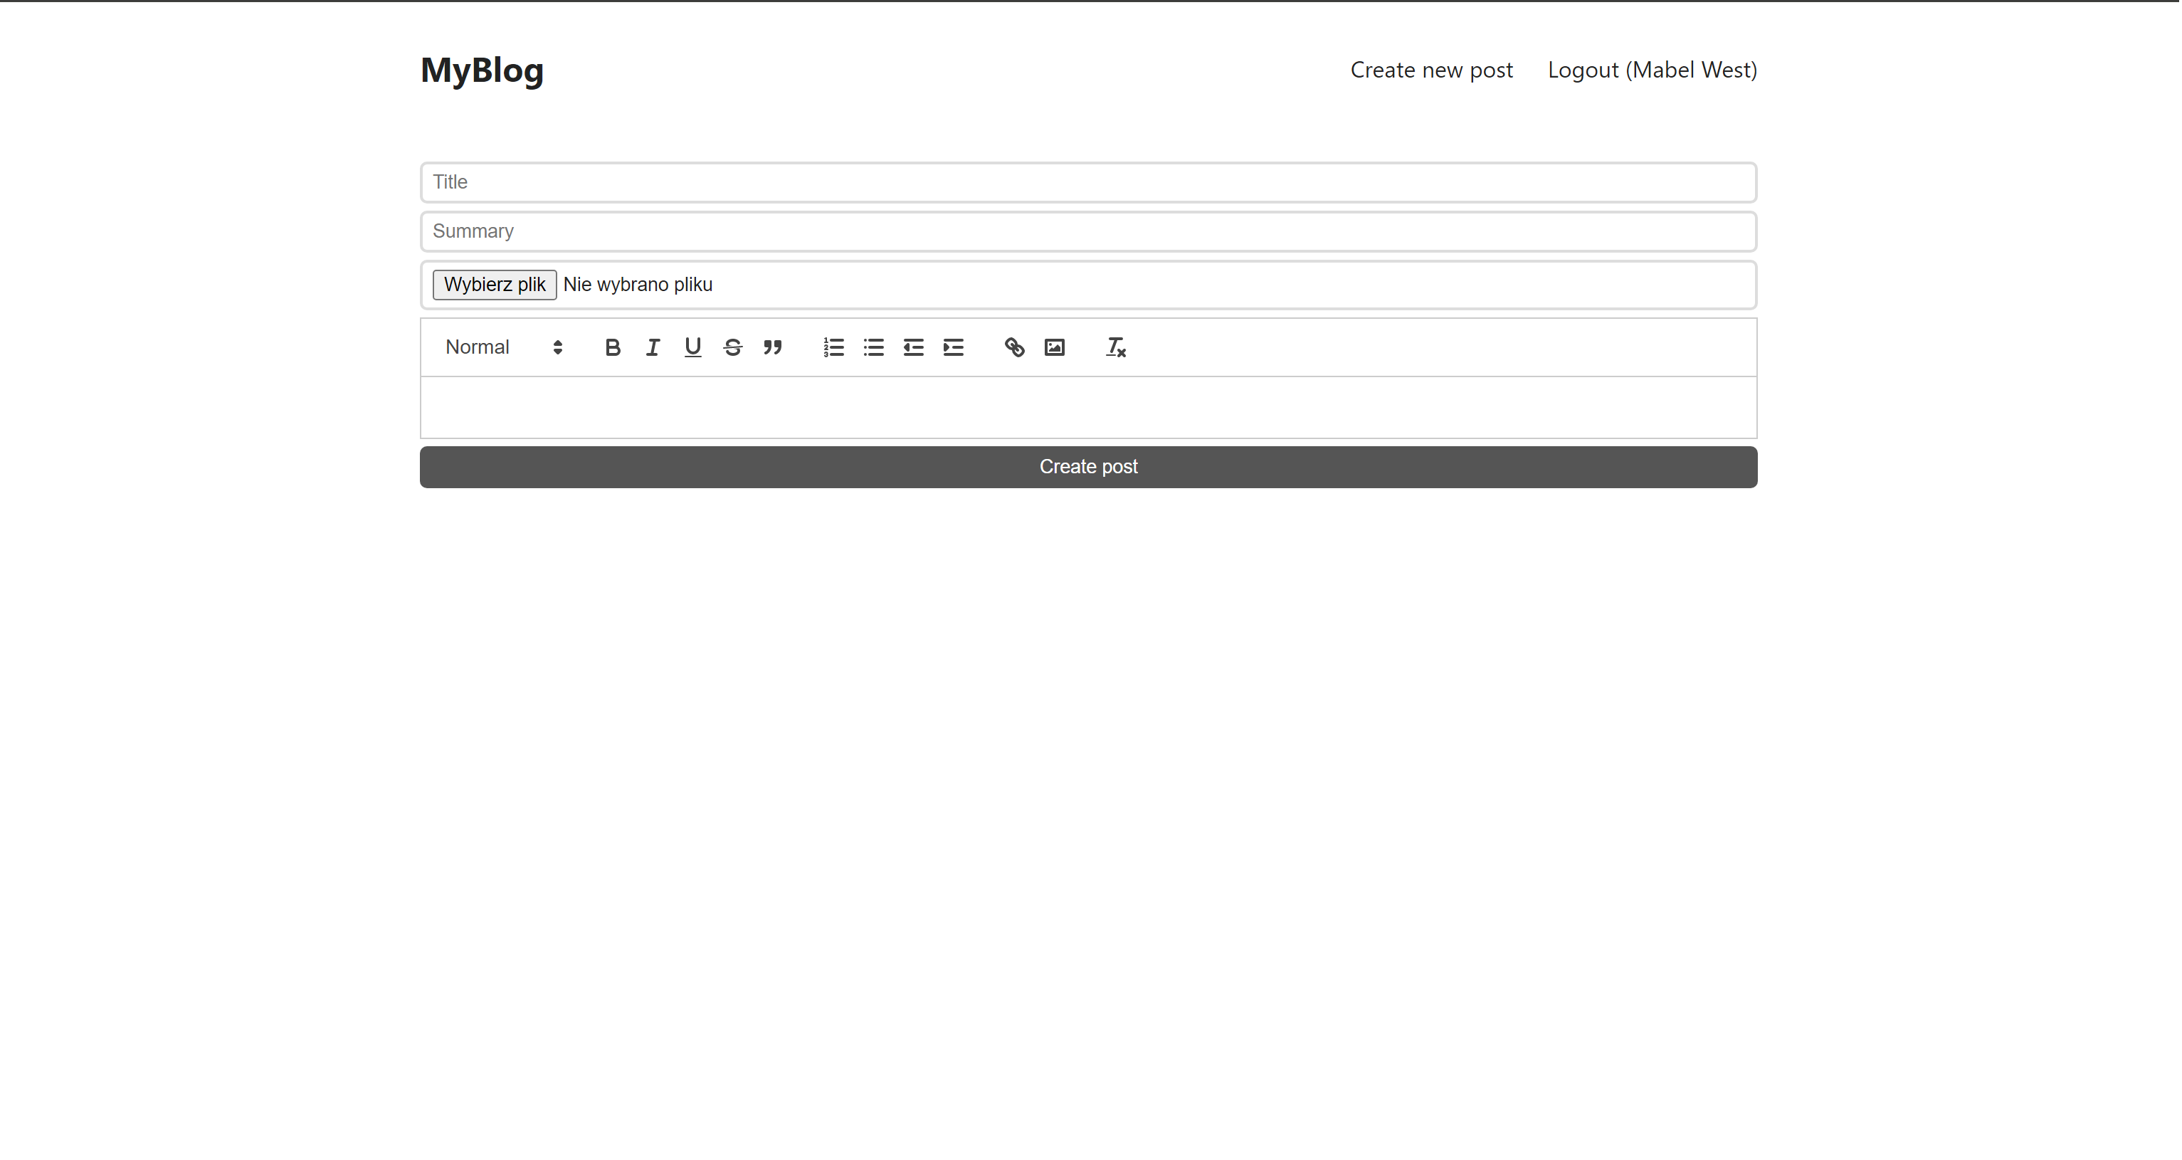Logout from Mabel West's account
2182x1160 pixels.
(x=1652, y=70)
